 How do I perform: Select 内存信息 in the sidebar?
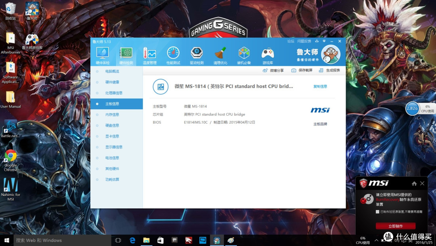pyautogui.click(x=117, y=115)
